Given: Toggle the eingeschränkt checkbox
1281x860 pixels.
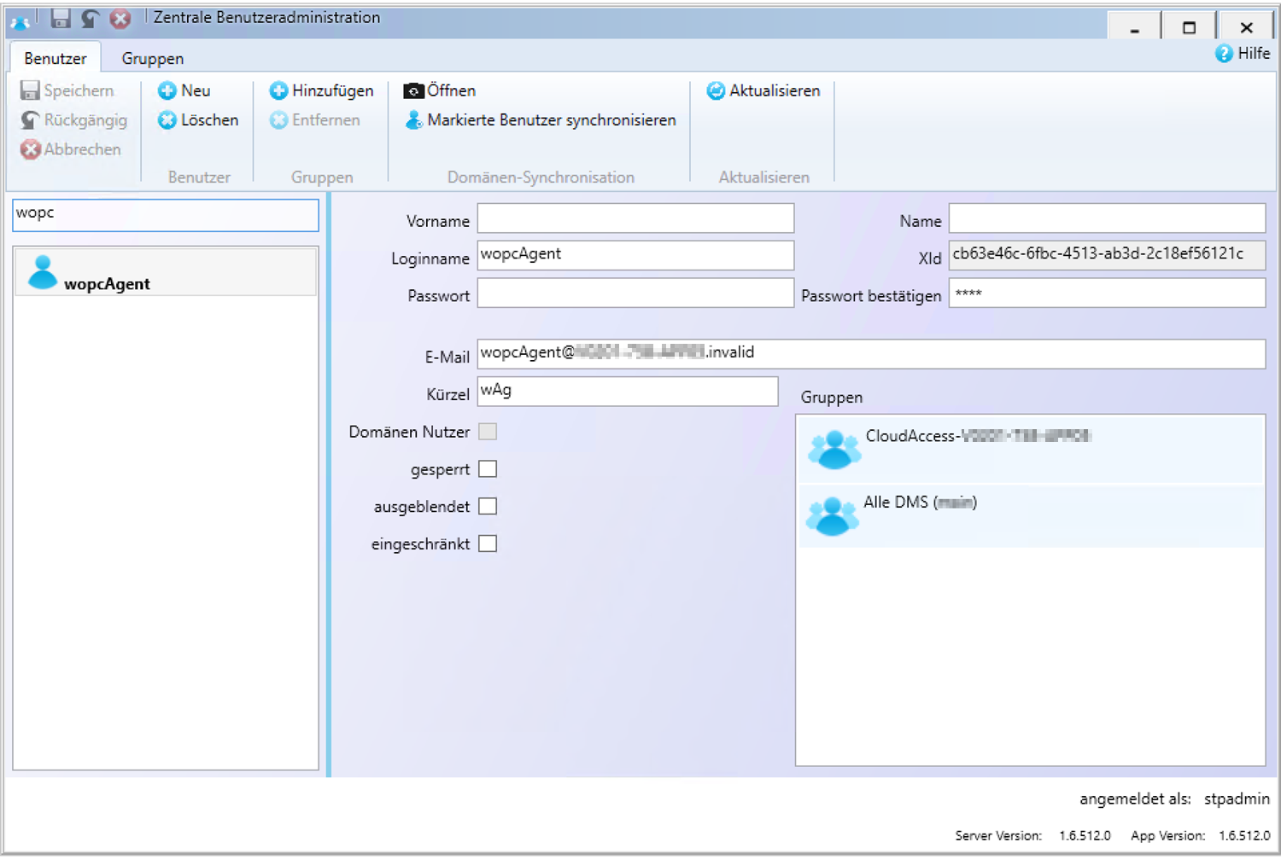Looking at the screenshot, I should [488, 543].
